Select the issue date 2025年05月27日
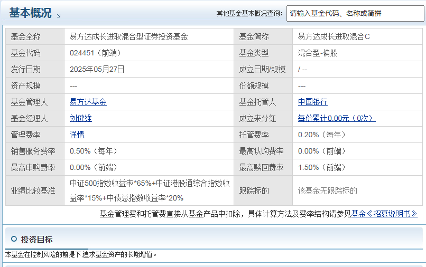The image size is (426, 267). point(97,69)
